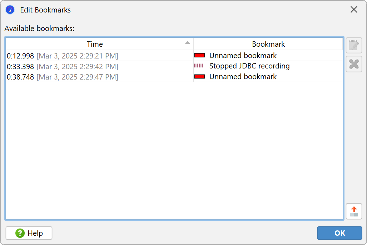The image size is (367, 245).
Task: Select the first Unnamed bookmark name
Action: tap(243, 56)
